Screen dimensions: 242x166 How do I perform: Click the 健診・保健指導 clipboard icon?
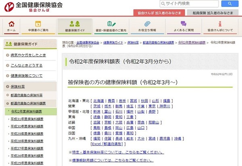pos(111,24)
